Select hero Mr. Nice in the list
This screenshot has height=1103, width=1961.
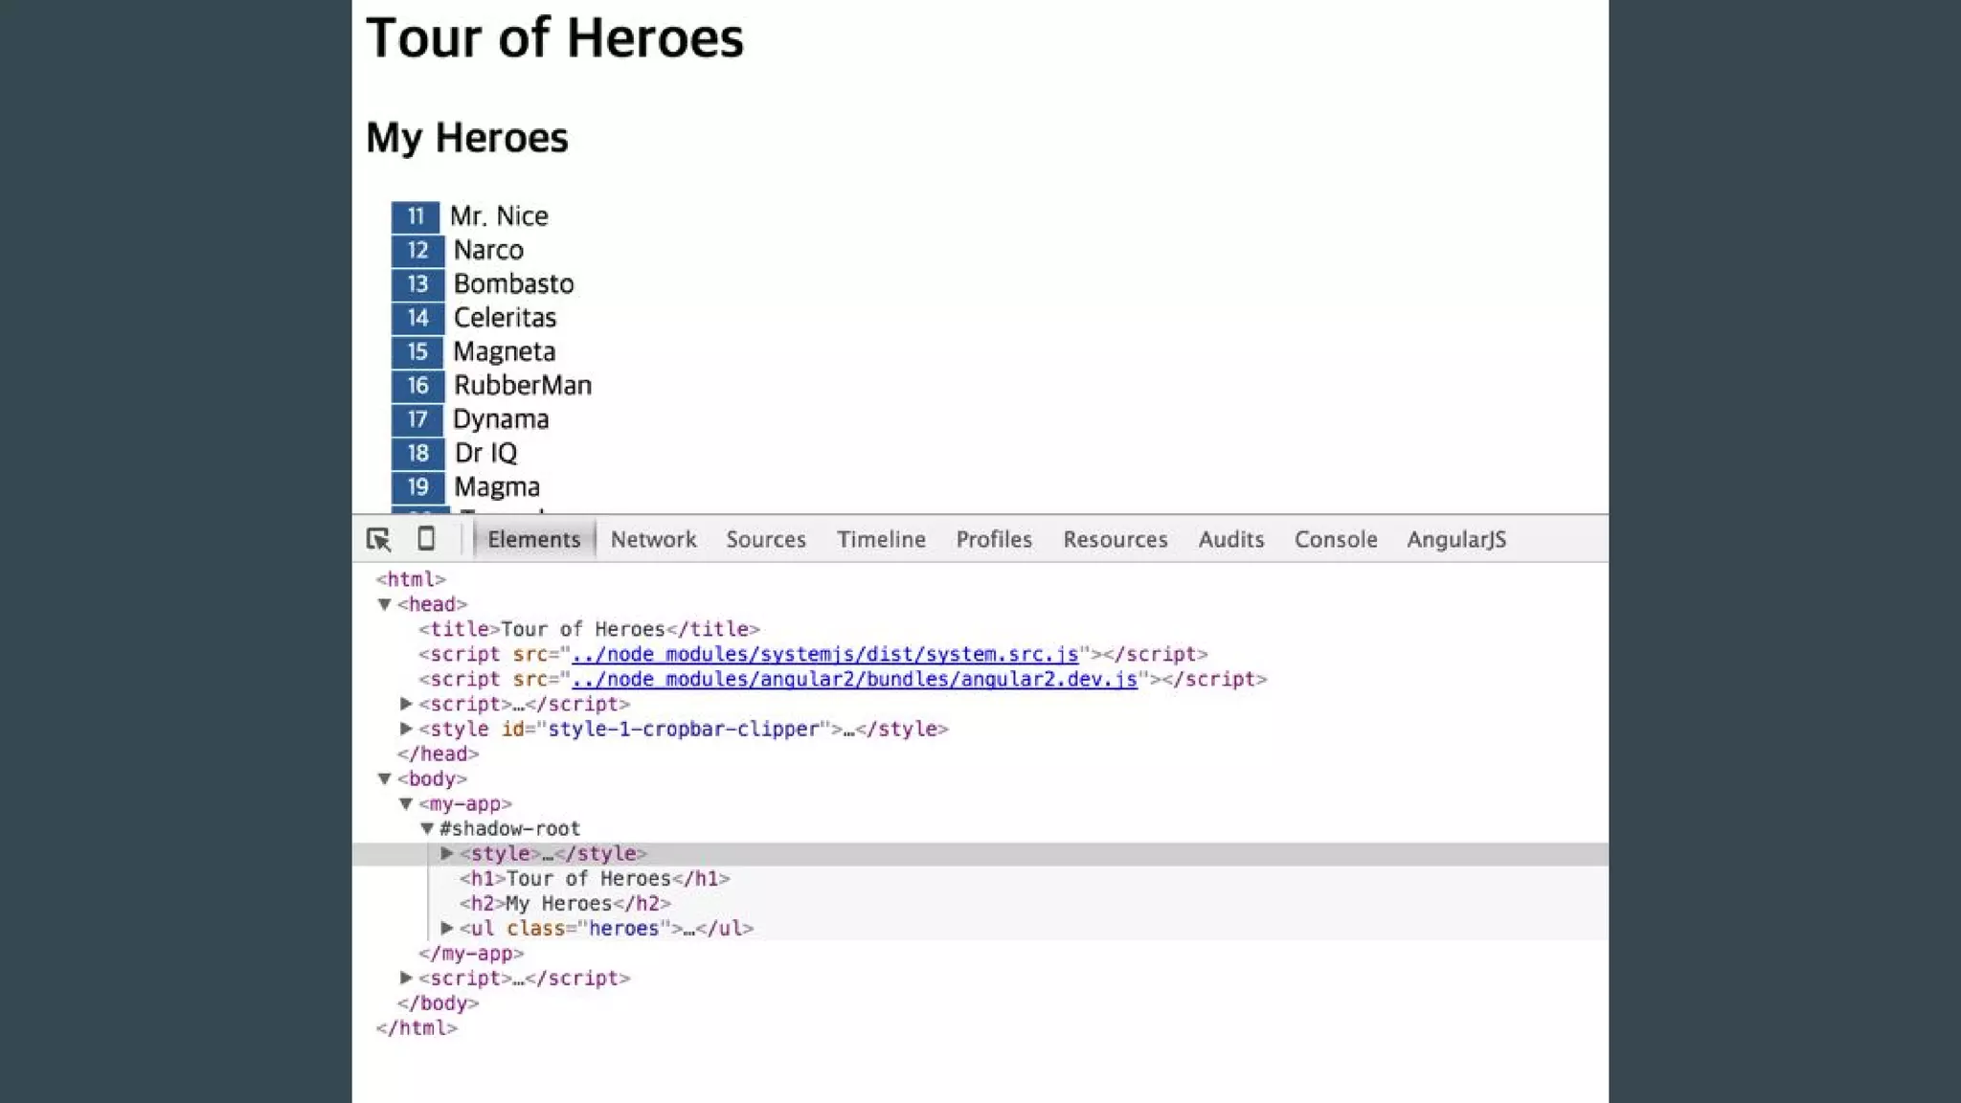(x=499, y=216)
